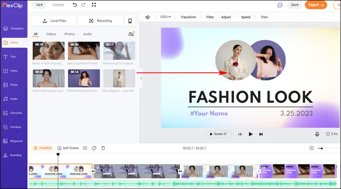Select the 00:30 beauty portrait video thumbnail

point(84,51)
